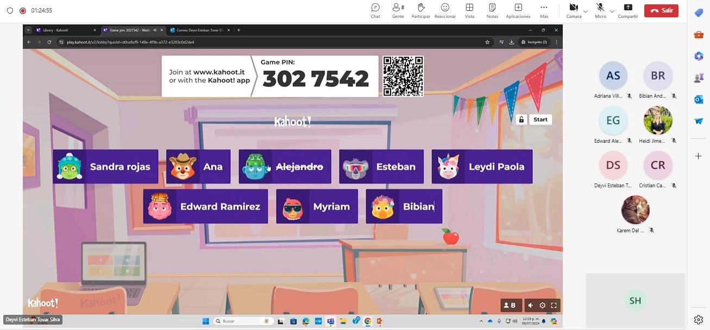Open Chrome from the taskbar

368,321
